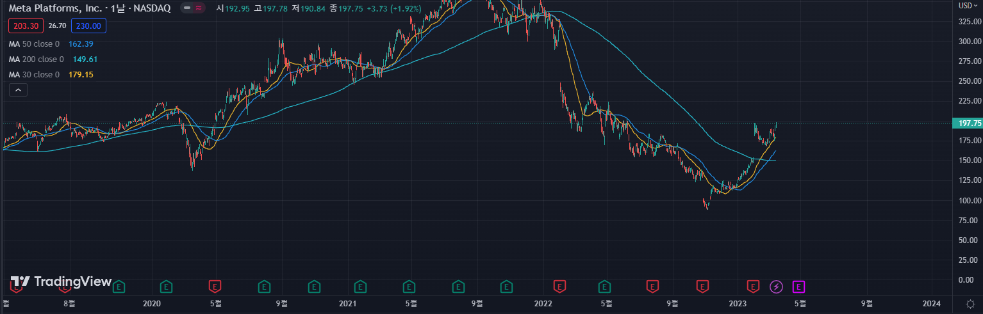The width and height of the screenshot is (983, 314).
Task: Select the MA 30 close 0 indicator
Action: [x=34, y=75]
